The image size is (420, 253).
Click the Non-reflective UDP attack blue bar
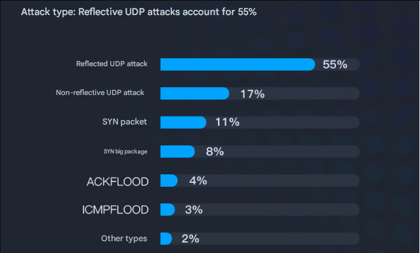click(x=195, y=93)
